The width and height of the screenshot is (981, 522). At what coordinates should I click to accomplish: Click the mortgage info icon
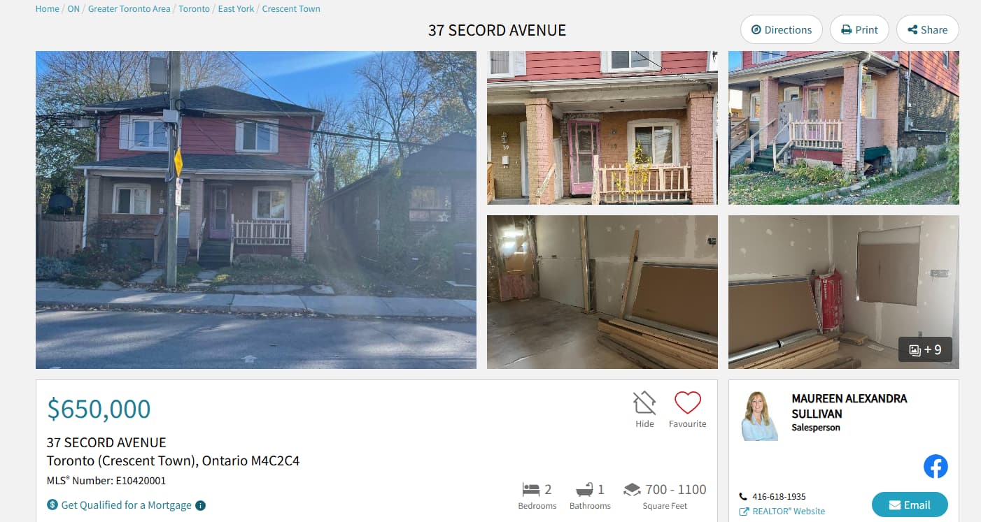201,505
